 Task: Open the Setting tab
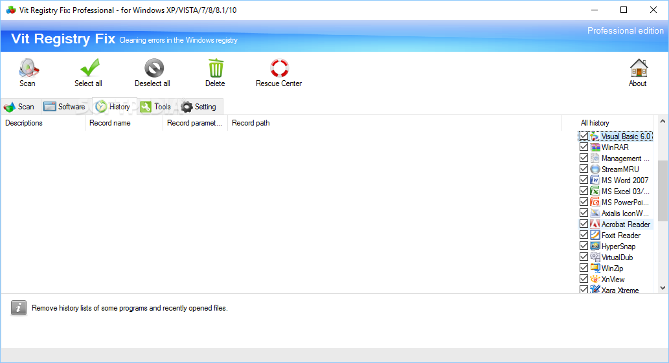(199, 107)
